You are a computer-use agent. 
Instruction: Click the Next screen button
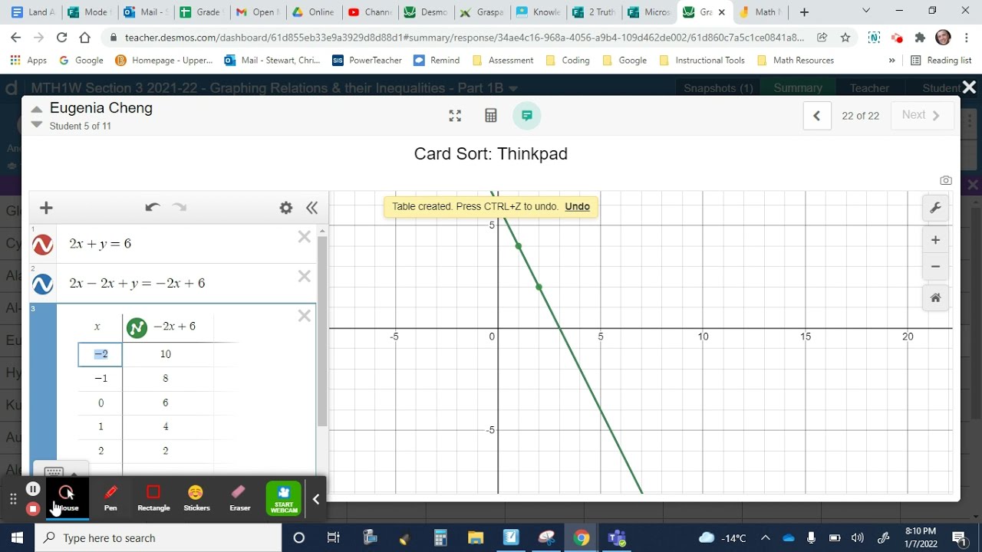click(x=921, y=115)
